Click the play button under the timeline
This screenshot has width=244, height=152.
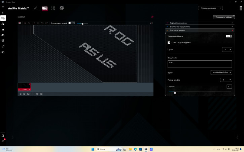24,94
